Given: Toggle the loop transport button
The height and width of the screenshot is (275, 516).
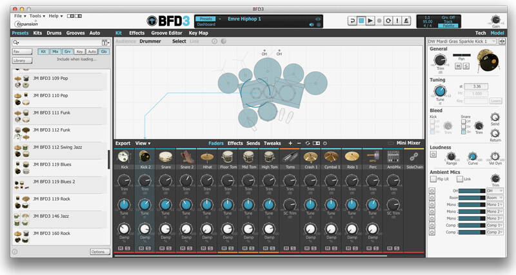Looking at the screenshot, I should [388, 21].
